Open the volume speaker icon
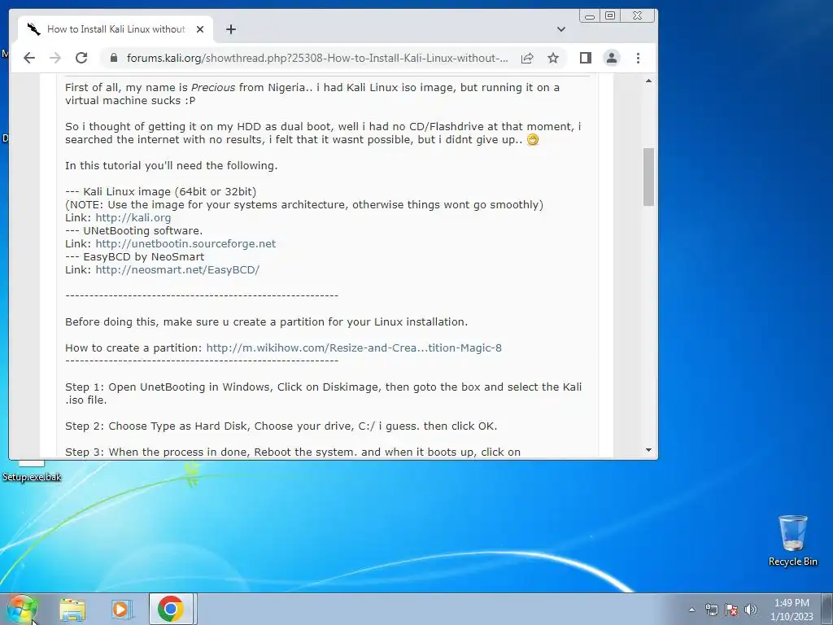The width and height of the screenshot is (833, 625). click(751, 610)
